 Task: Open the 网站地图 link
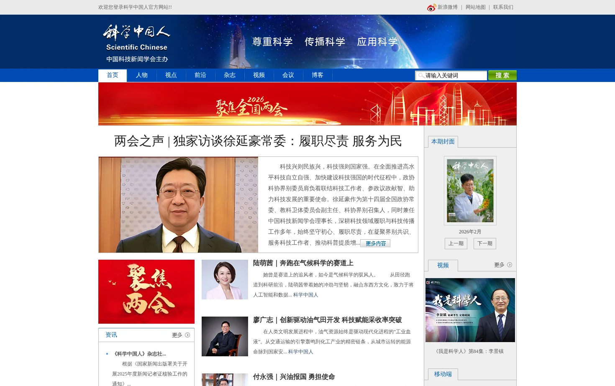tap(476, 7)
